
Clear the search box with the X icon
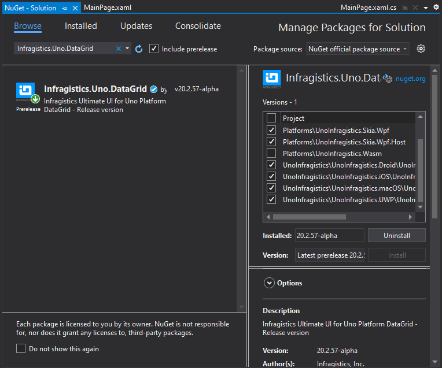119,49
